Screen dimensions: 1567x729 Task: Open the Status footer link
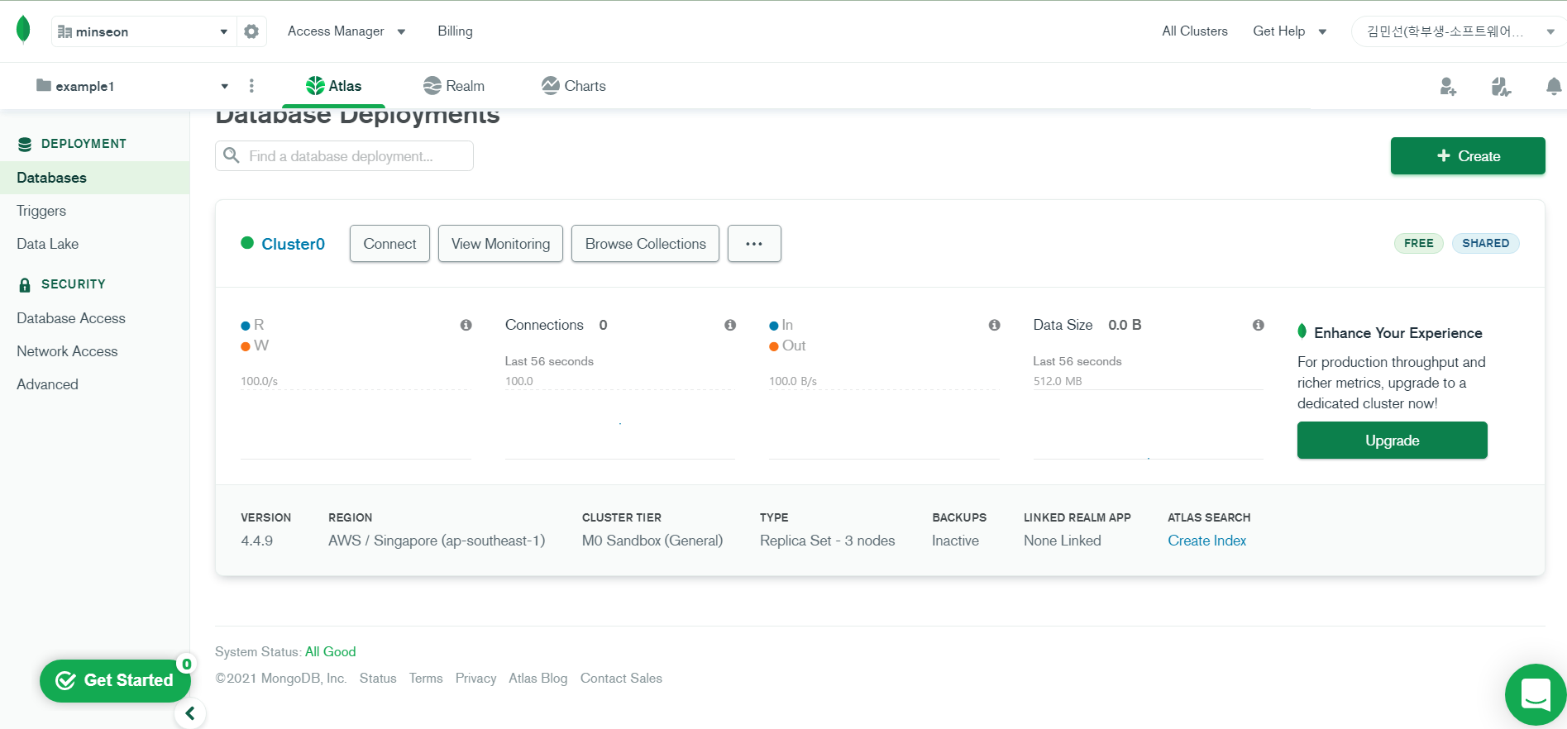point(378,678)
